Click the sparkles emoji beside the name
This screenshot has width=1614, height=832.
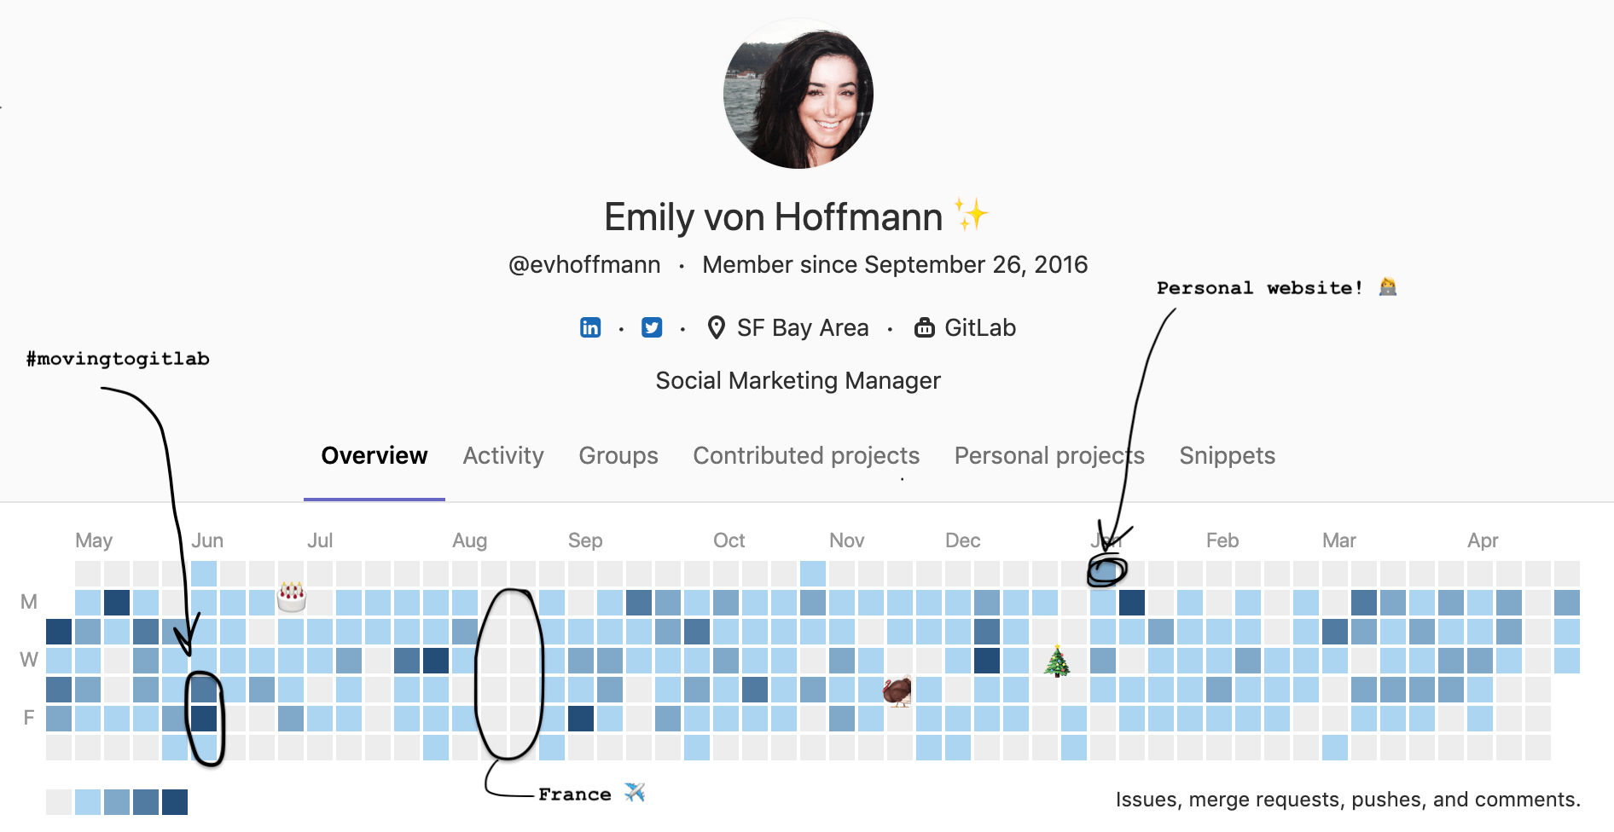(x=971, y=215)
